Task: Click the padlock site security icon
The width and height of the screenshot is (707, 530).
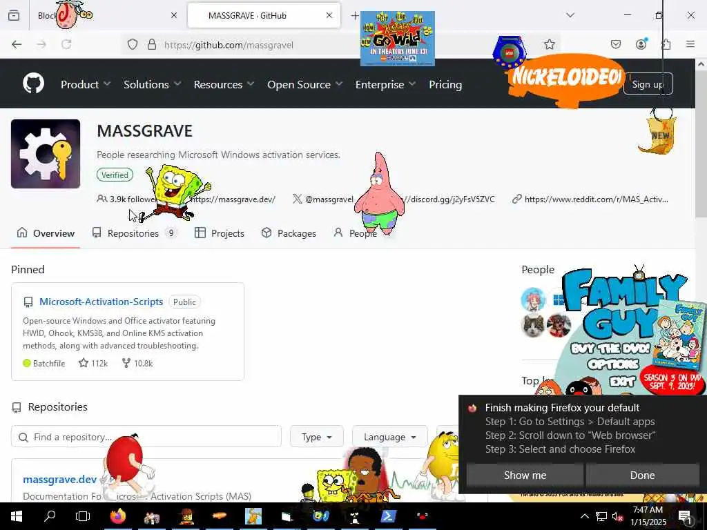Action: (152, 44)
